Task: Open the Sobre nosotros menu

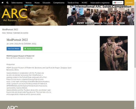Action: point(17,3)
